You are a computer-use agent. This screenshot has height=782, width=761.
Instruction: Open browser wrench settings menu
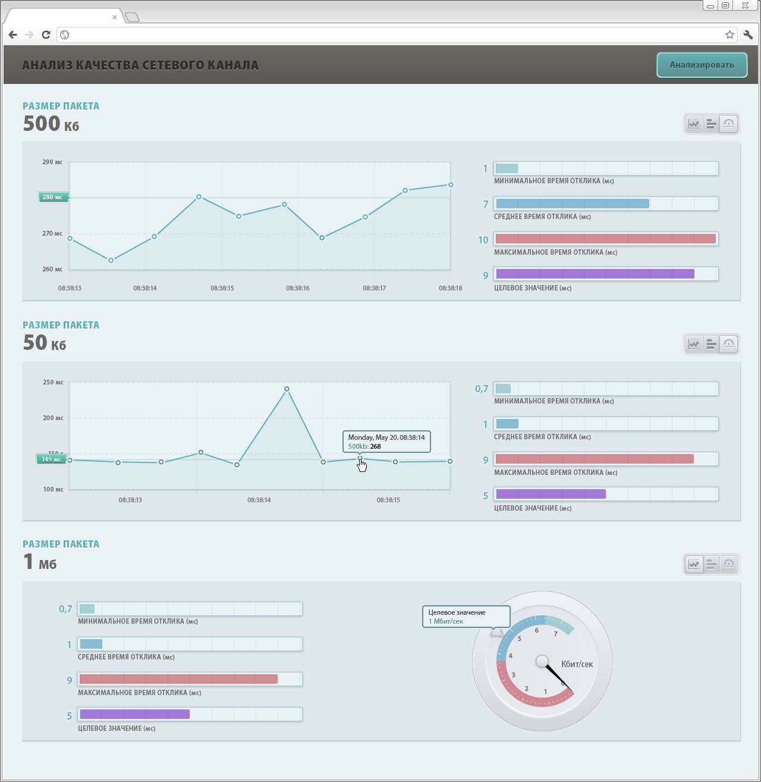tap(749, 35)
